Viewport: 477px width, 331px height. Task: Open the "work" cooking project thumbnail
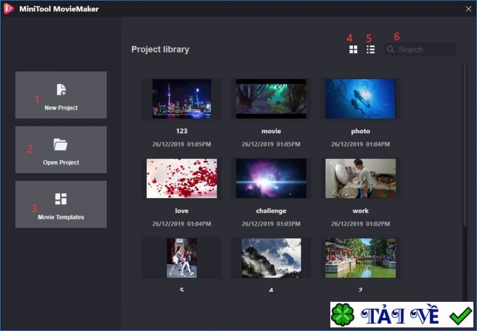click(x=361, y=178)
